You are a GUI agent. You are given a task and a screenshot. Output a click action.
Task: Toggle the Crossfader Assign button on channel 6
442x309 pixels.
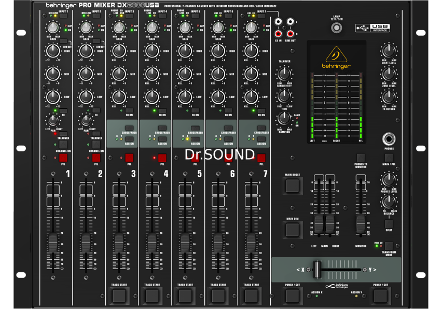point(228,139)
